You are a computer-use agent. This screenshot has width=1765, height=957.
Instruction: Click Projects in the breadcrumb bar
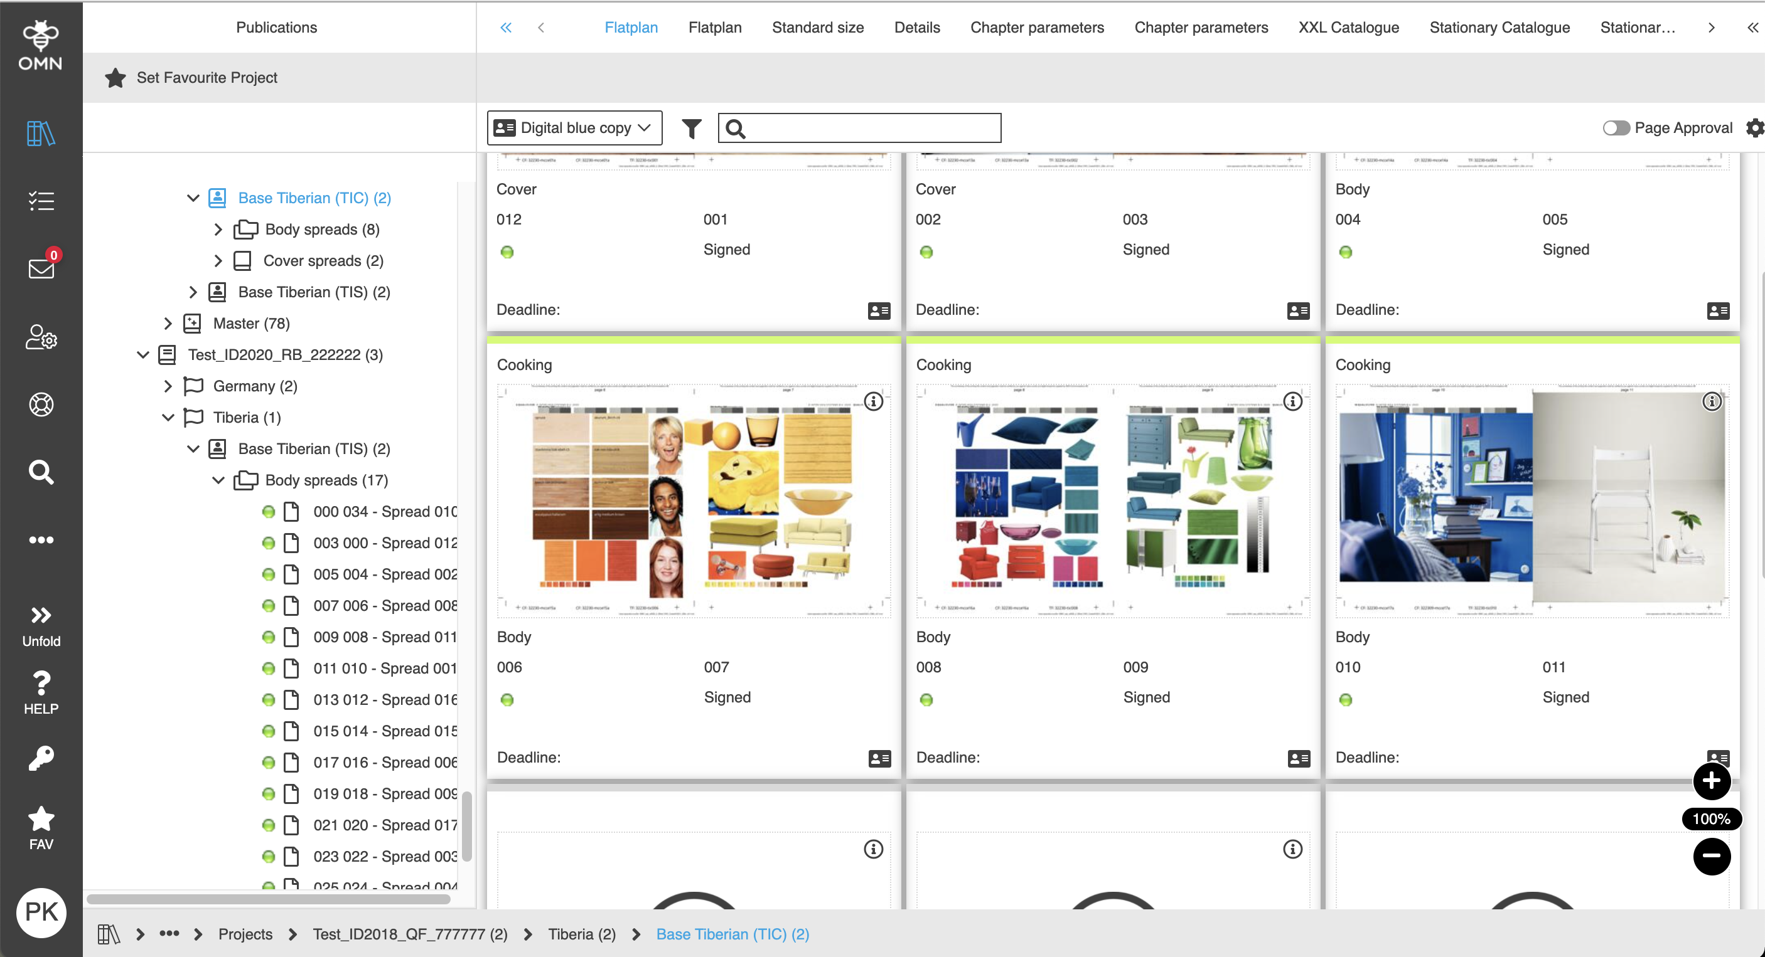[245, 934]
